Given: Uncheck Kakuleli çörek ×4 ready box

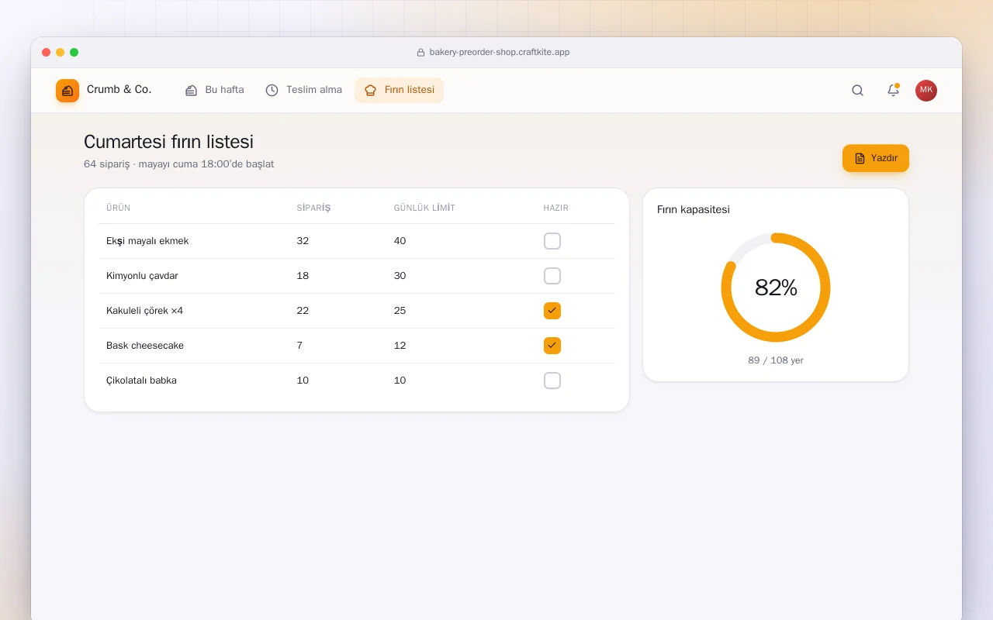Looking at the screenshot, I should click(x=552, y=311).
